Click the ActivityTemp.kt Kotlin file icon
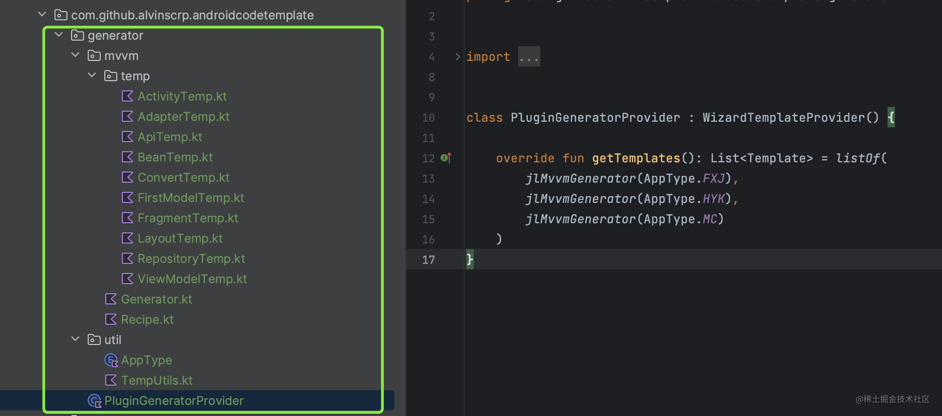942x416 pixels. point(127,96)
